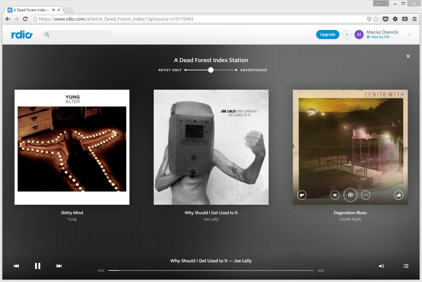Focus the Rdio search field
422x282 pixels.
point(77,35)
